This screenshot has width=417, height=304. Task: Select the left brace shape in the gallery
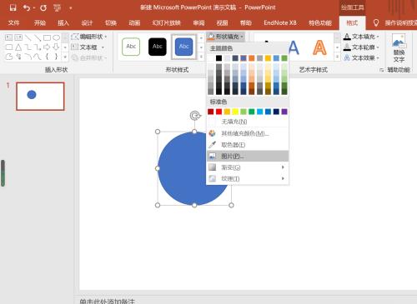(47, 57)
